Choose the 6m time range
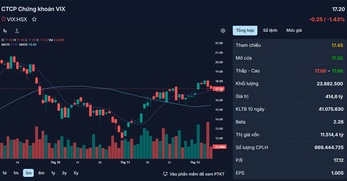347x181 pixels. [41, 173]
